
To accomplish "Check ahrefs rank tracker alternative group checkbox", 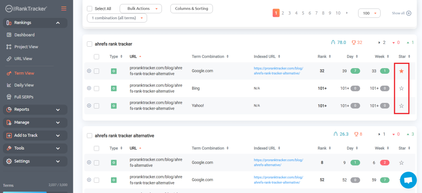I will (90, 136).
